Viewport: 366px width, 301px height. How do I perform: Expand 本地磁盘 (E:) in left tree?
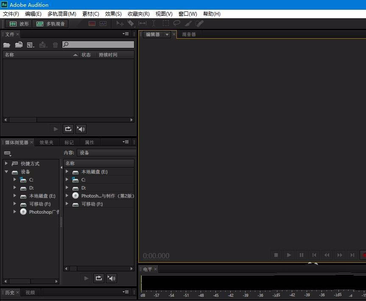[15, 195]
